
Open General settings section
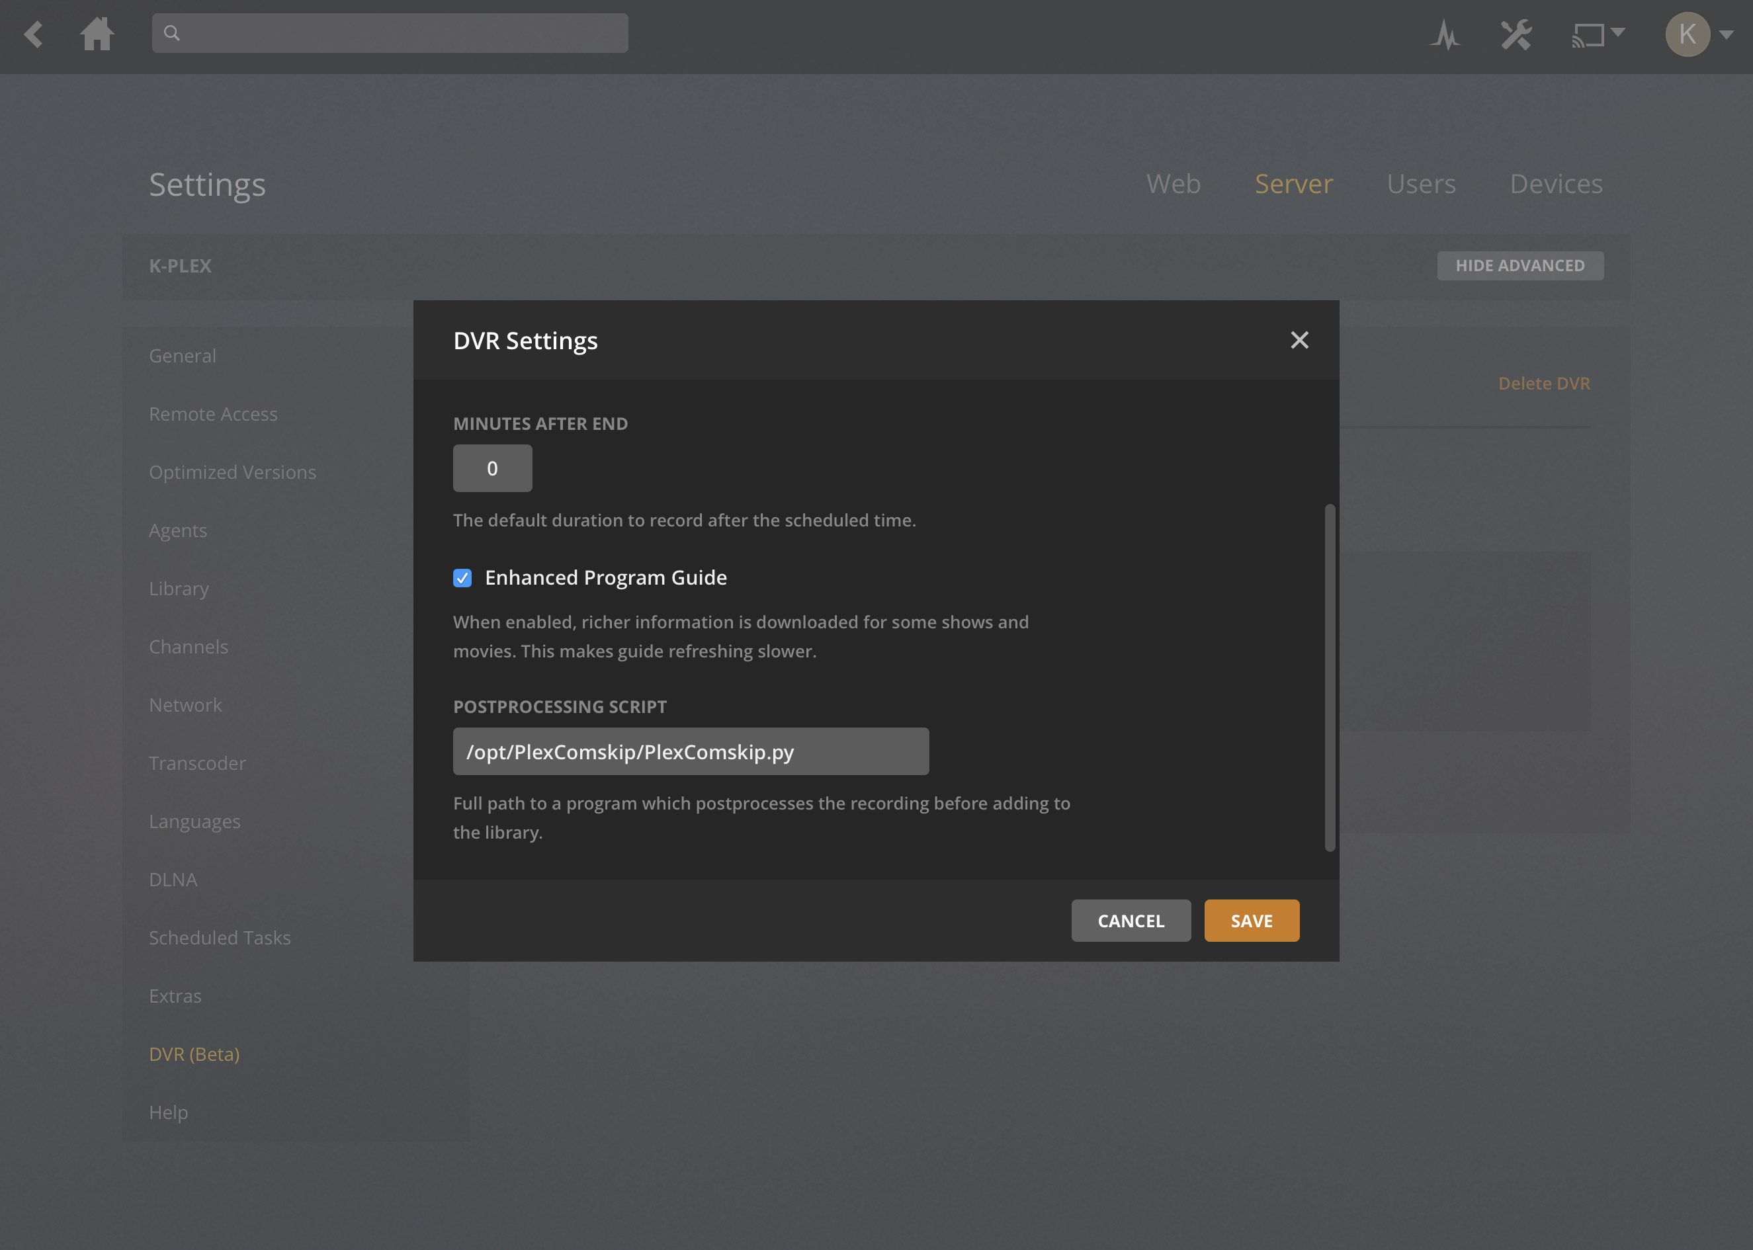pos(183,356)
